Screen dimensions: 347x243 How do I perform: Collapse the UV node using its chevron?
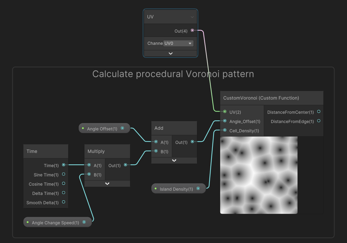tap(170, 53)
